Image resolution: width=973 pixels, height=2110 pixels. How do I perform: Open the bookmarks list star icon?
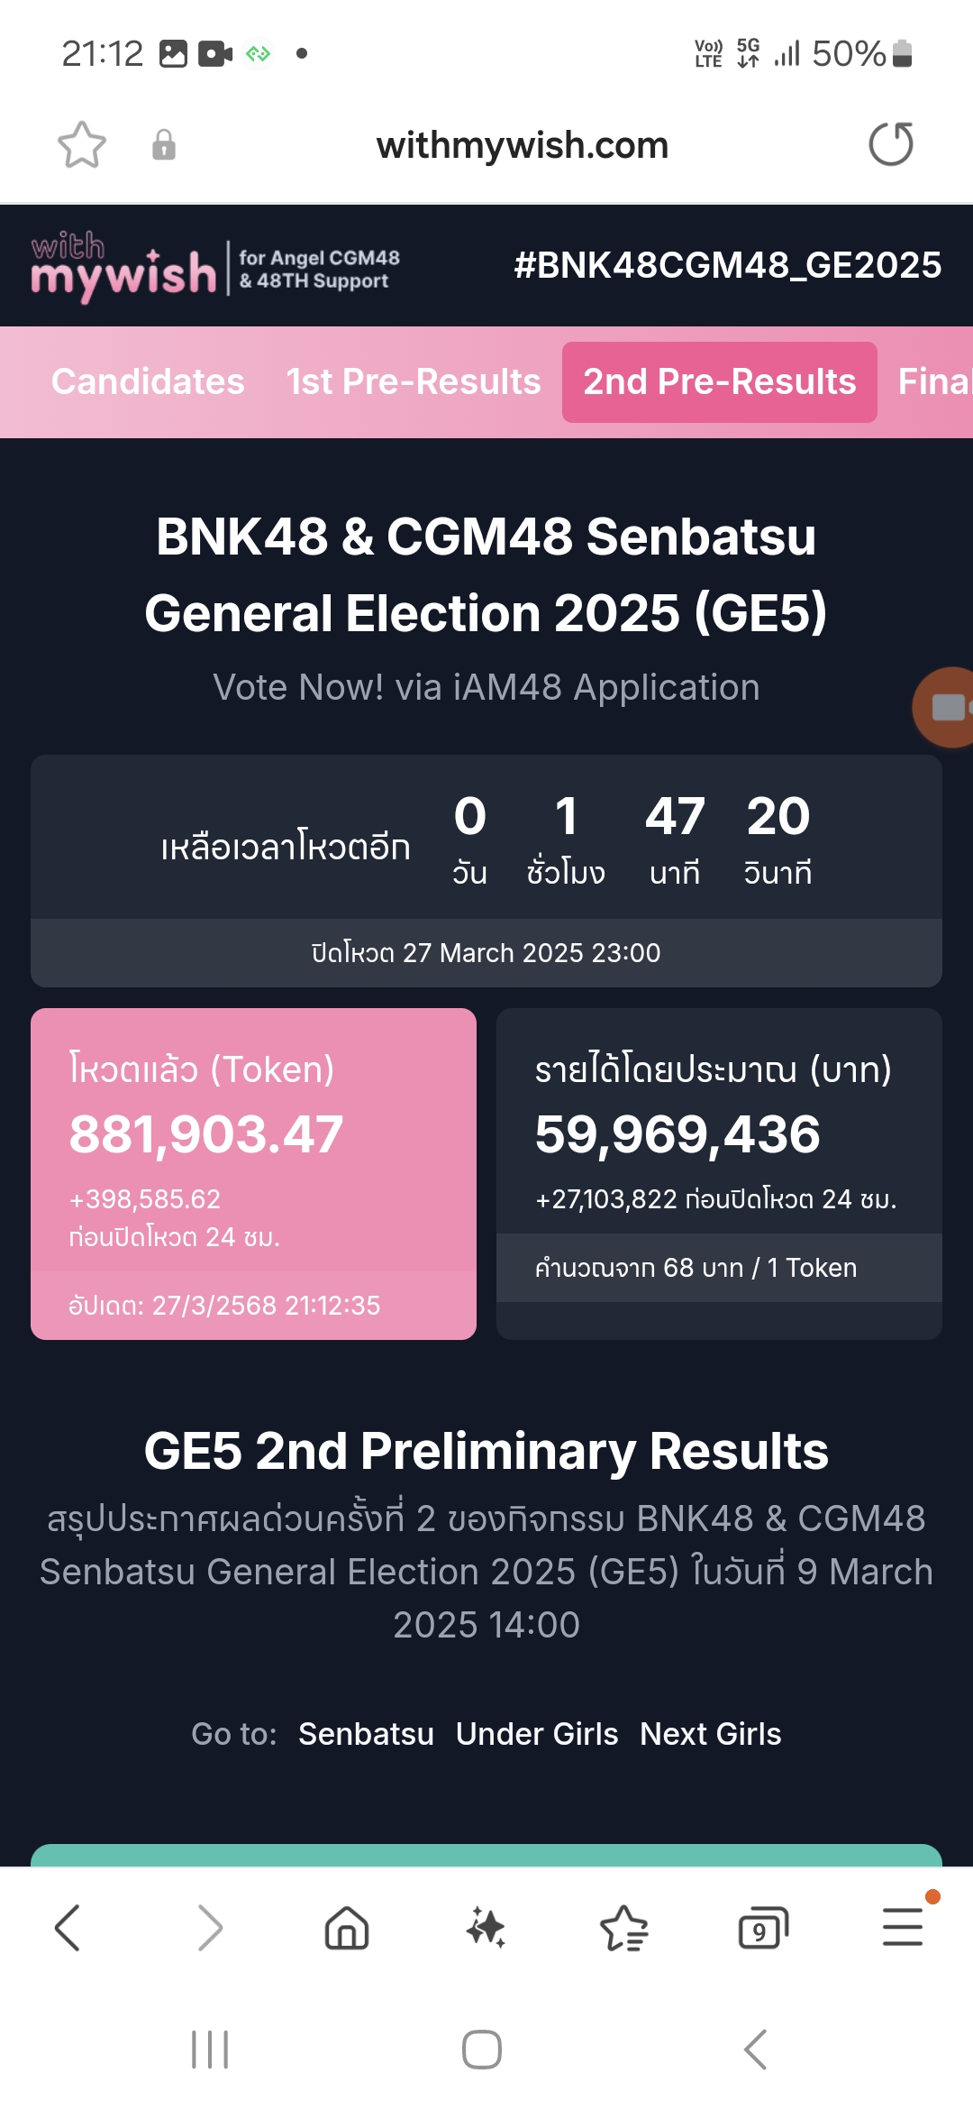tap(623, 1929)
